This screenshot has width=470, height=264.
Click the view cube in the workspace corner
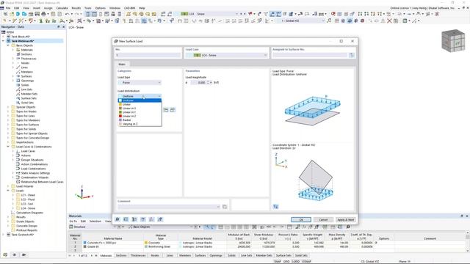(453, 40)
